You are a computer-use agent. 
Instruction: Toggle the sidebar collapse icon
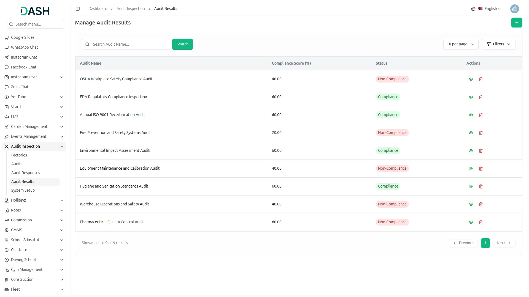[x=78, y=9]
